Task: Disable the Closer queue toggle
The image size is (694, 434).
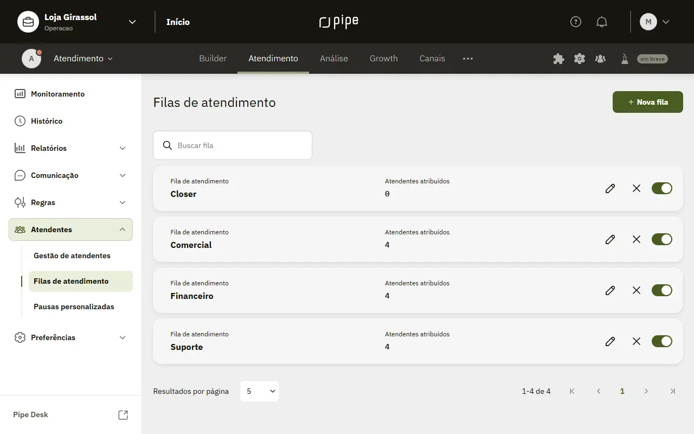Action: tap(662, 188)
